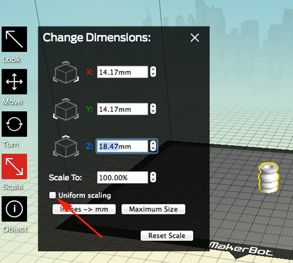The image size is (293, 263).
Task: Enable the Uniform scaling checkbox
Action: pyautogui.click(x=52, y=195)
